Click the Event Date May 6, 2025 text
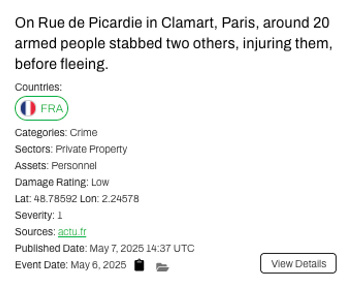This screenshot has width=355, height=292. (x=98, y=265)
